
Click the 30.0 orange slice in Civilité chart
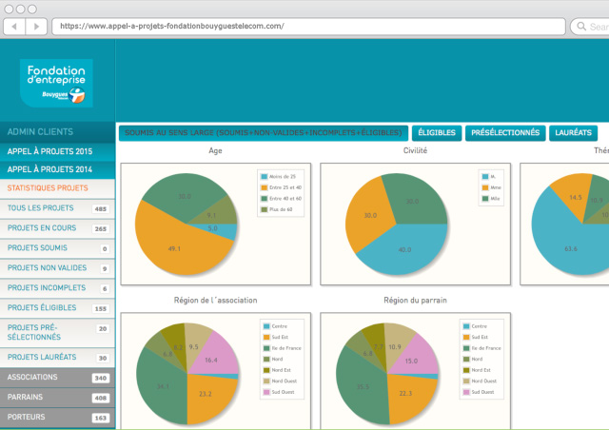(370, 215)
